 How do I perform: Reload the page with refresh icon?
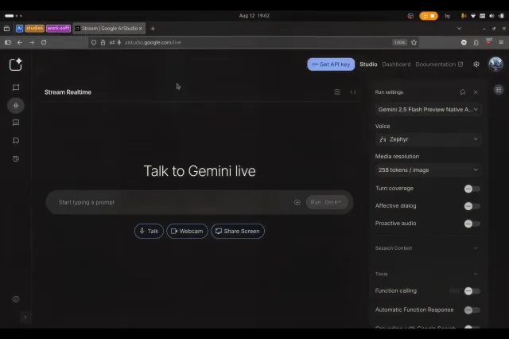coord(44,42)
